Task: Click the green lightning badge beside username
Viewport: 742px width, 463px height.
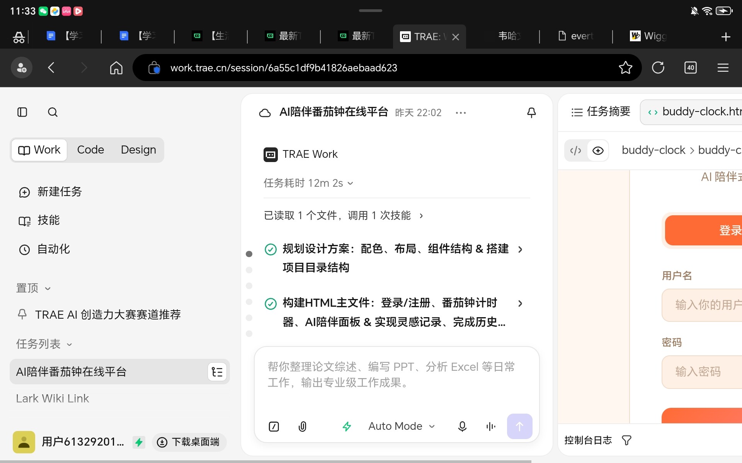Action: [x=139, y=442]
